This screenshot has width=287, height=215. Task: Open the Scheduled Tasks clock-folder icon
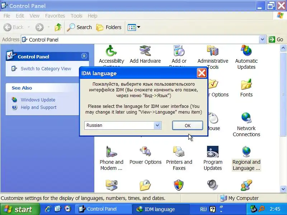145,185
